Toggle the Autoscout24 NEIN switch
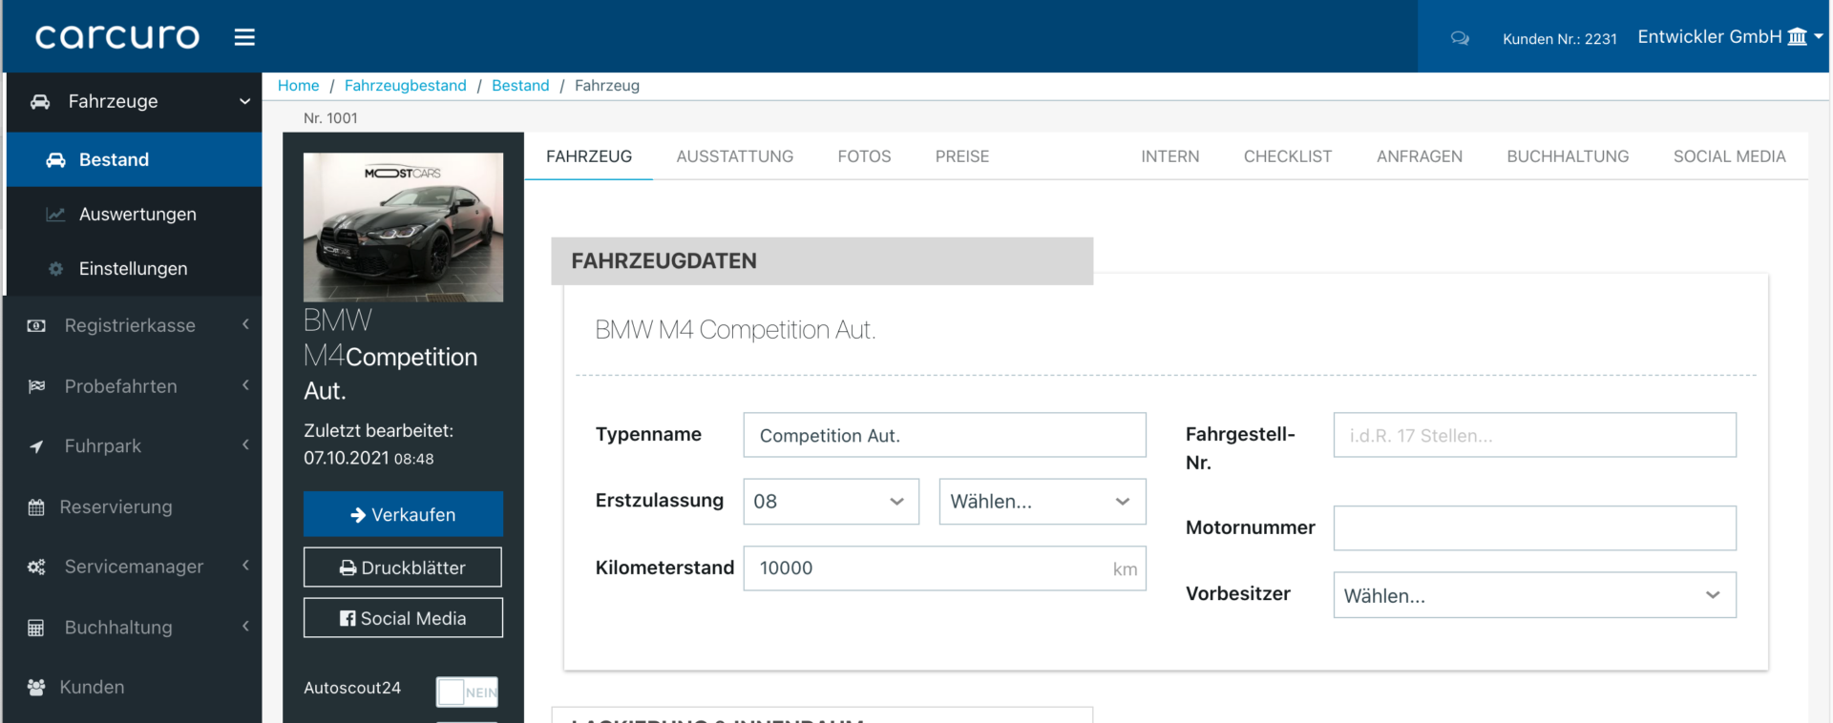The height and width of the screenshot is (723, 1833). tap(467, 692)
